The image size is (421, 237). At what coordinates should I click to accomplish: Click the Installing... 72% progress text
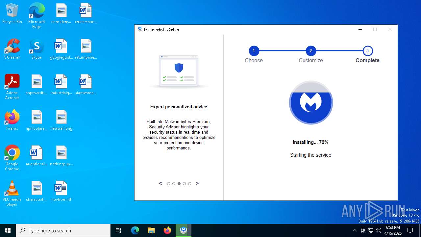pyautogui.click(x=310, y=142)
